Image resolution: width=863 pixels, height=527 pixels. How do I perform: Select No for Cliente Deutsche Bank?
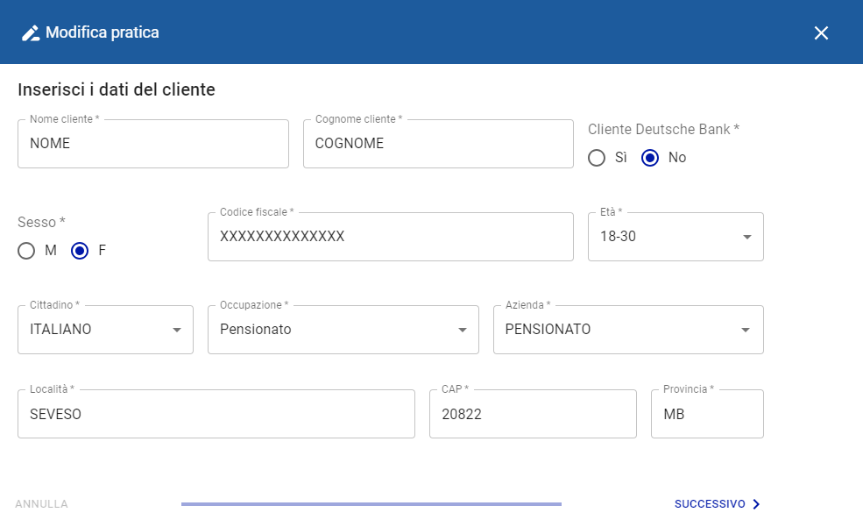pyautogui.click(x=650, y=158)
